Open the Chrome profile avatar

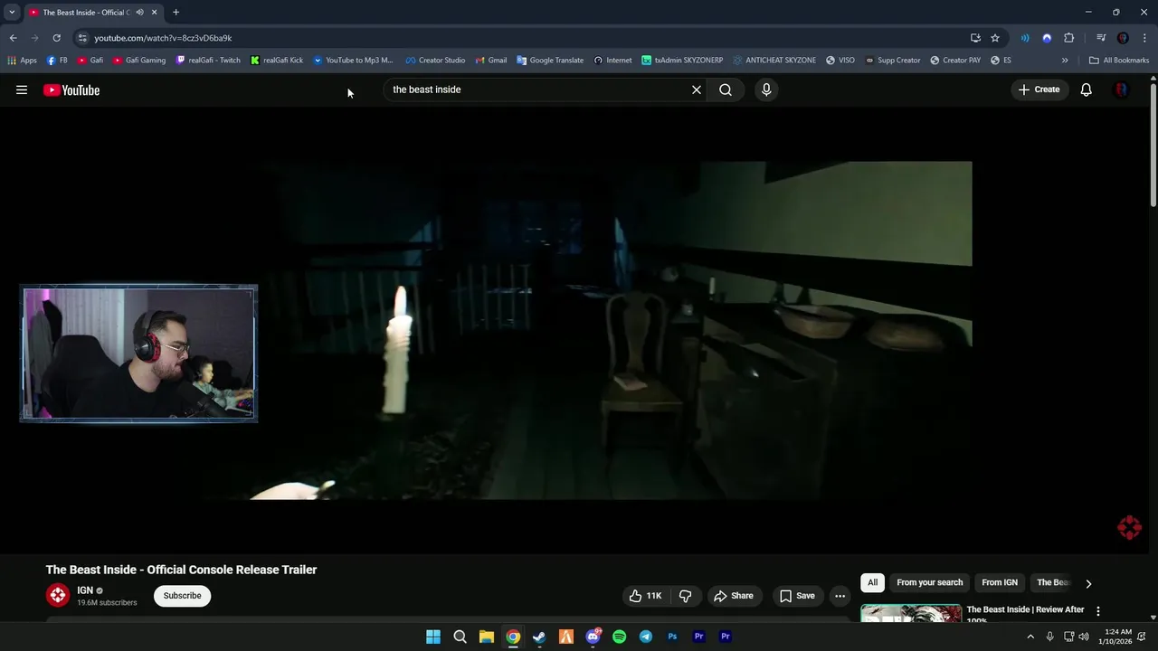[1124, 38]
